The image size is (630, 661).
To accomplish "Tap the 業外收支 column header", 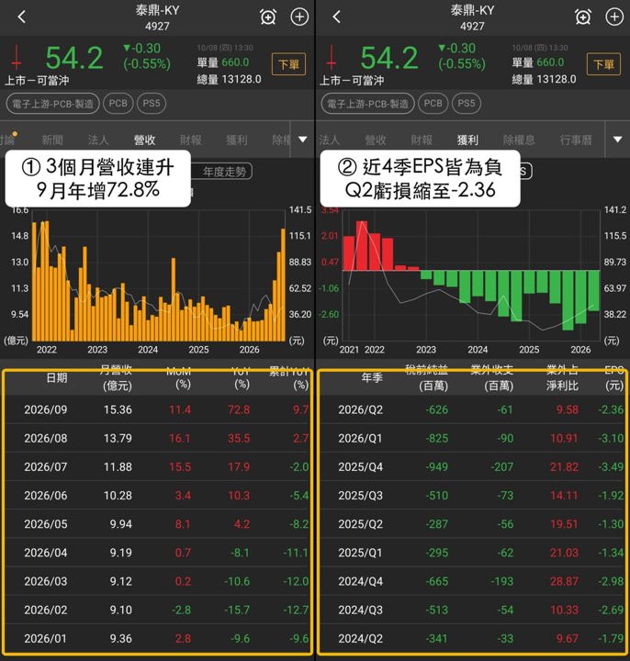I will pyautogui.click(x=492, y=377).
